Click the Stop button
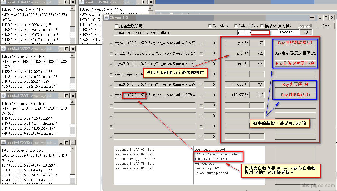This screenshot has width=337, height=191. [326, 26]
